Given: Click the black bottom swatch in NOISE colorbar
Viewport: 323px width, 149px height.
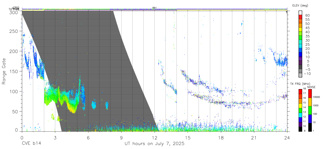Looking at the screenshot, I should click(x=310, y=127).
